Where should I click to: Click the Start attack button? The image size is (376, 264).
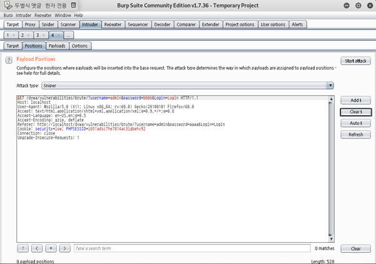tap(355, 61)
